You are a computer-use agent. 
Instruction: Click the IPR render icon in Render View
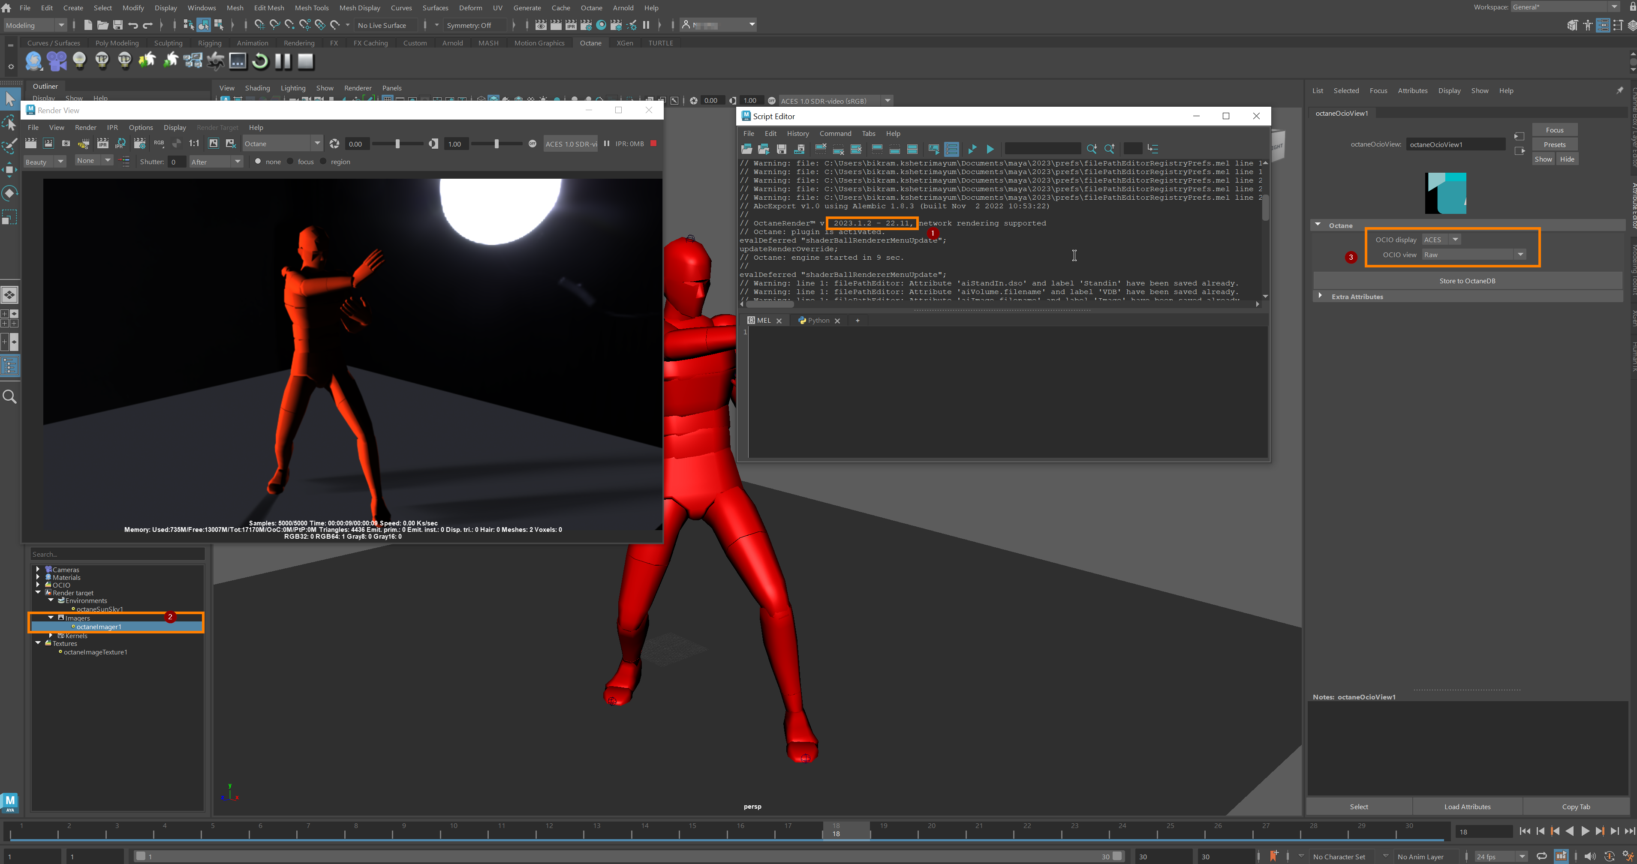102,144
